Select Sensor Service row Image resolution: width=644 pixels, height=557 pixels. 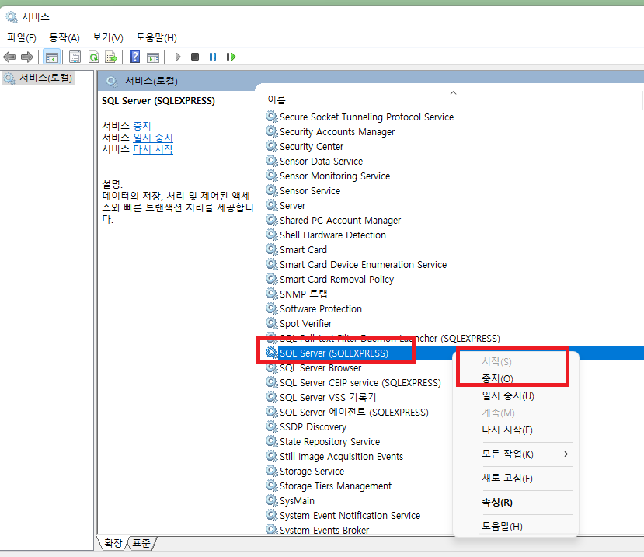click(310, 191)
